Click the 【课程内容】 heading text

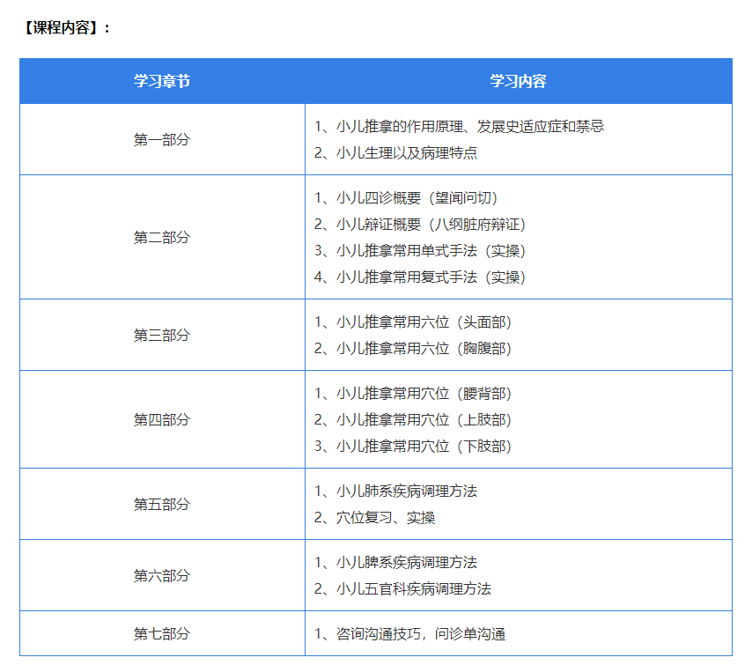pos(66,27)
